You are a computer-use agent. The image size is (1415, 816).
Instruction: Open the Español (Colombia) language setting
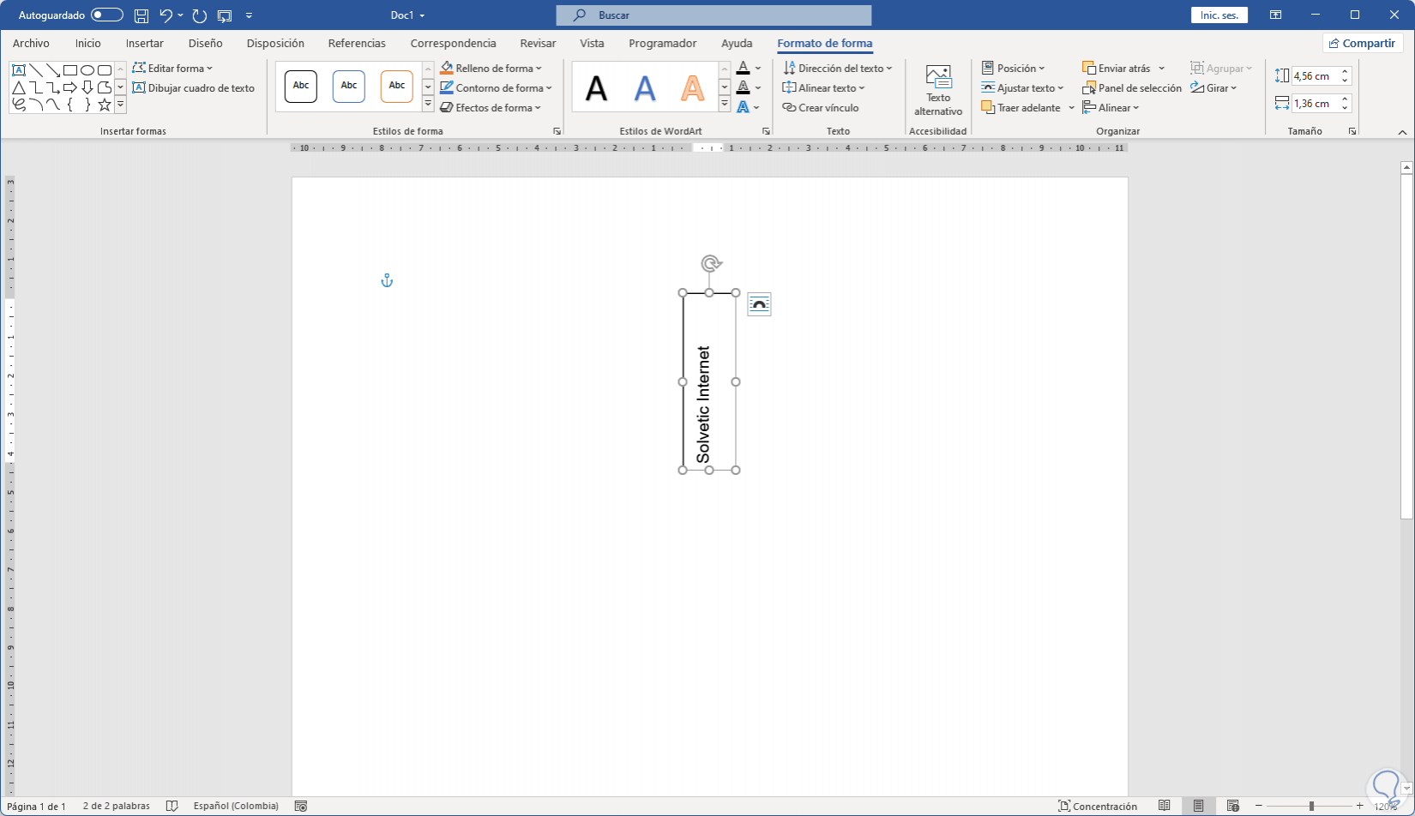(236, 806)
